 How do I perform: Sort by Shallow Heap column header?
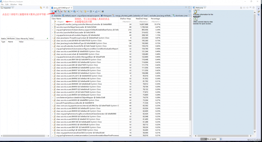click(x=125, y=19)
